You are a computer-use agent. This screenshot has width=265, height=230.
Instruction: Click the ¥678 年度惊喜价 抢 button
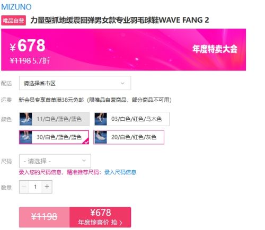pyautogui.click(x=100, y=217)
